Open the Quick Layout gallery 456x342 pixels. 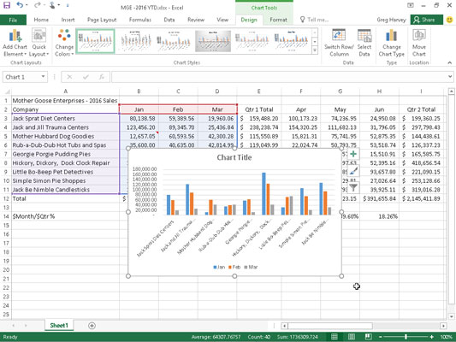(38, 43)
